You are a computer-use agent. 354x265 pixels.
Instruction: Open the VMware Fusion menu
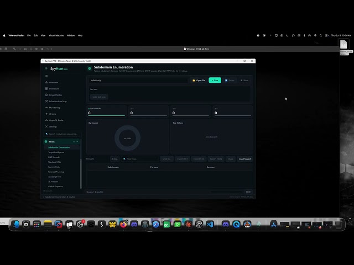click(x=16, y=35)
